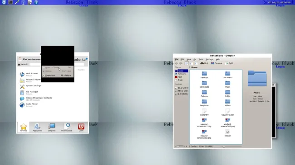Click the info icon in top panel
The width and height of the screenshot is (295, 165).
[x=36, y=2]
